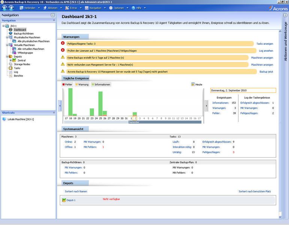Click the Virtuelle Maschinen icon
Image resolution: width=289 pixels, height=225 pixels.
[11, 45]
